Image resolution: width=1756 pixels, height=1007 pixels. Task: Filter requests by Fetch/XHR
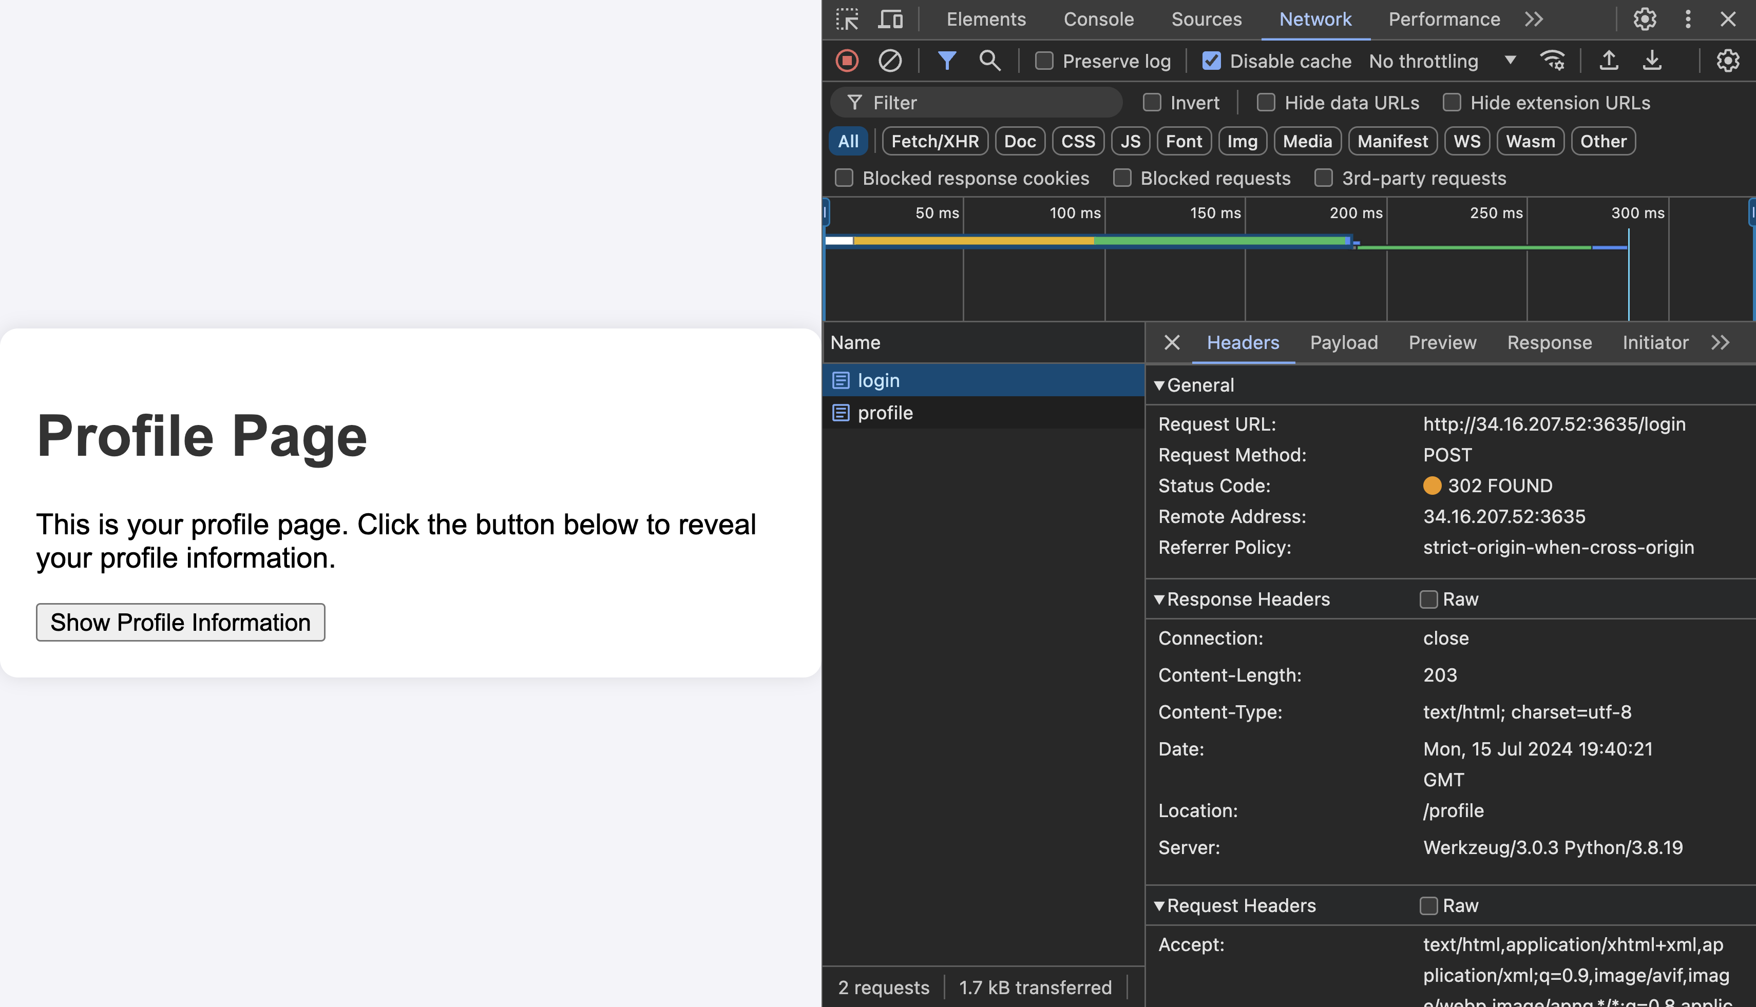point(934,141)
